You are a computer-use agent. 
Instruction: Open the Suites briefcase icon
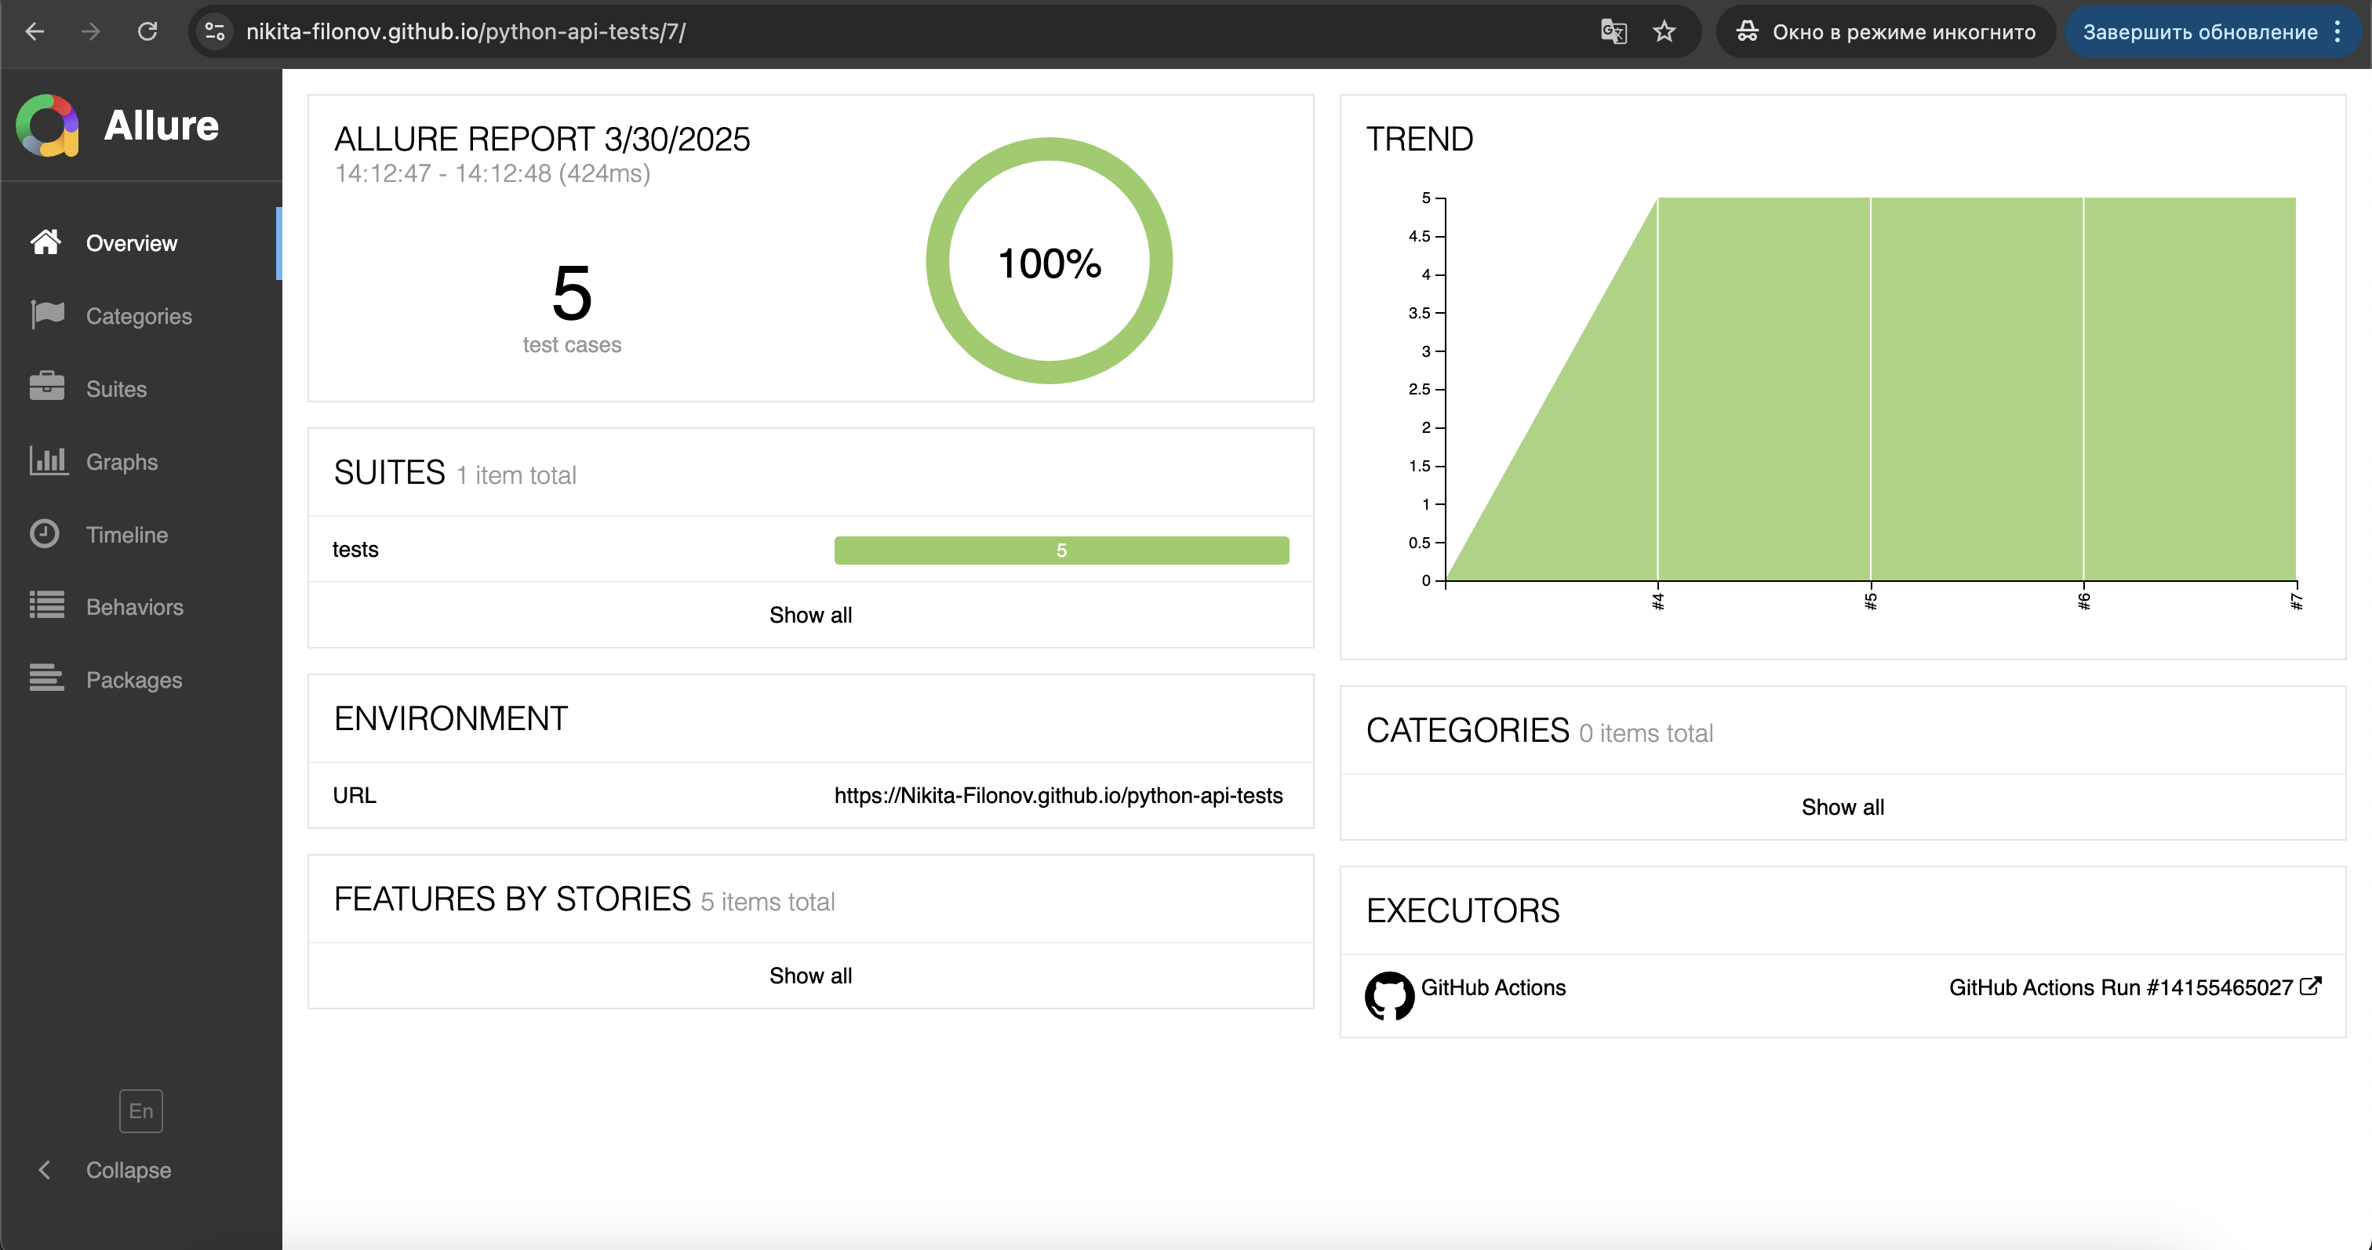tap(47, 387)
